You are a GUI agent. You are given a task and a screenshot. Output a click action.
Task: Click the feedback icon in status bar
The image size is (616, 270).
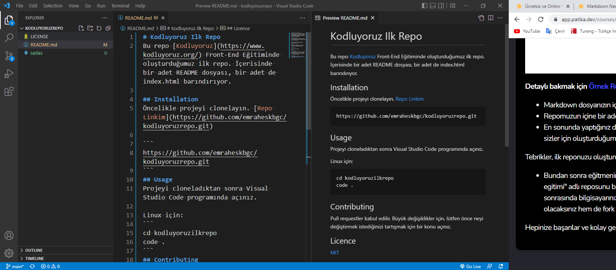[x=490, y=266]
